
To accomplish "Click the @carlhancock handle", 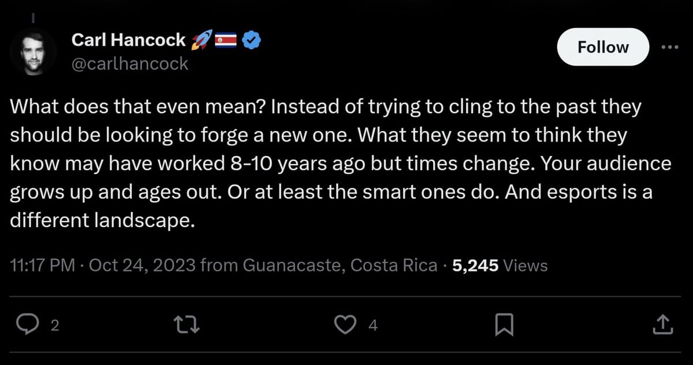I will (129, 64).
